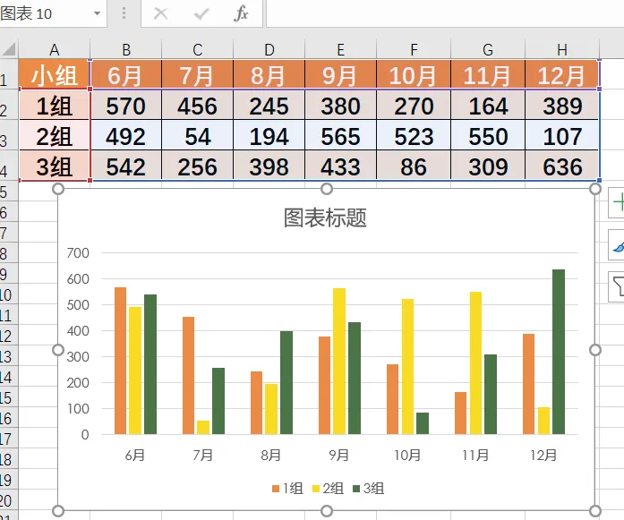Select the 10月 header cell
Image resolution: width=624 pixels, height=520 pixels.
[x=414, y=74]
